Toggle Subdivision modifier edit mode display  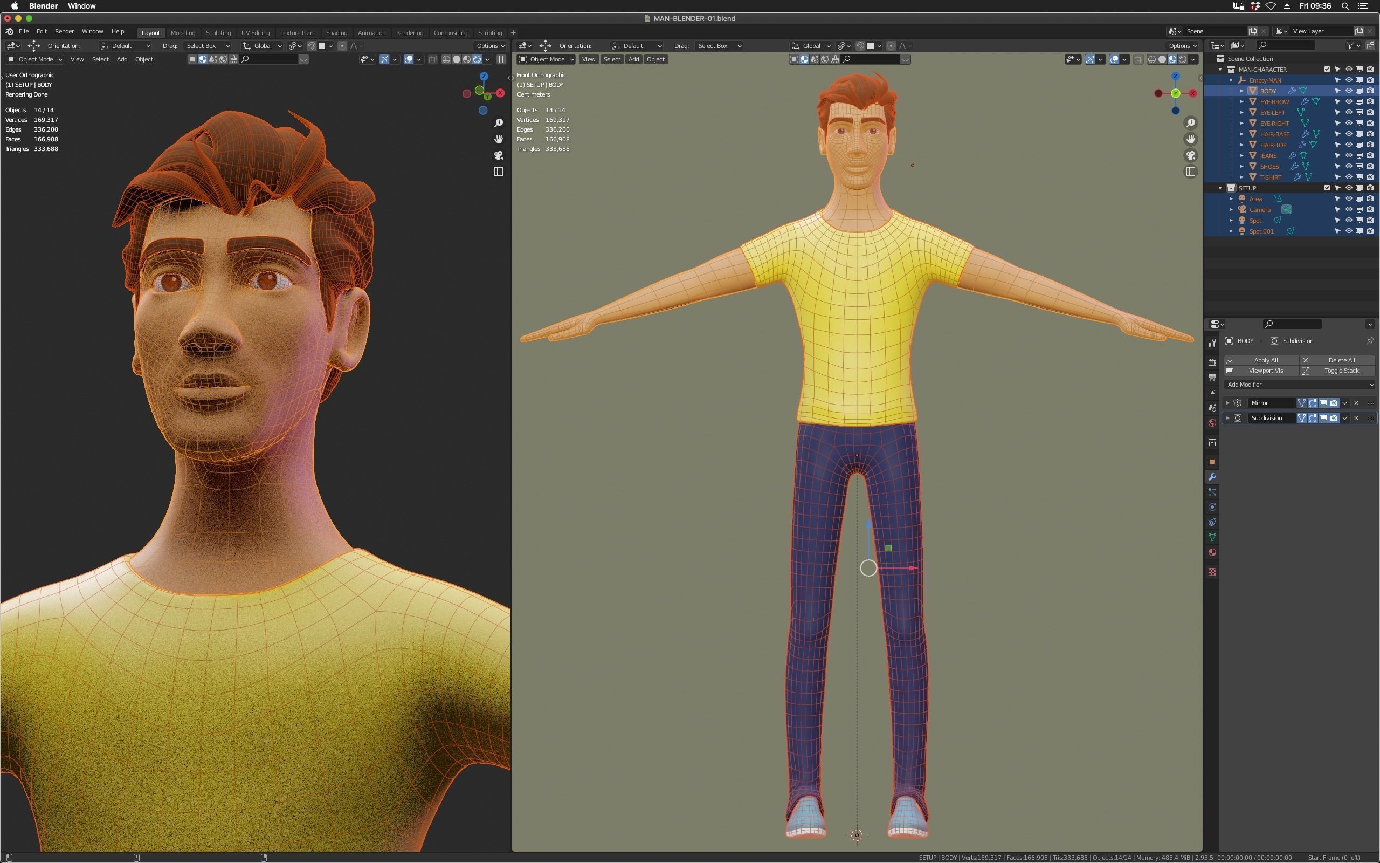click(x=1313, y=419)
